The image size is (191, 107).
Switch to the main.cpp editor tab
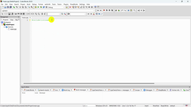point(25,18)
